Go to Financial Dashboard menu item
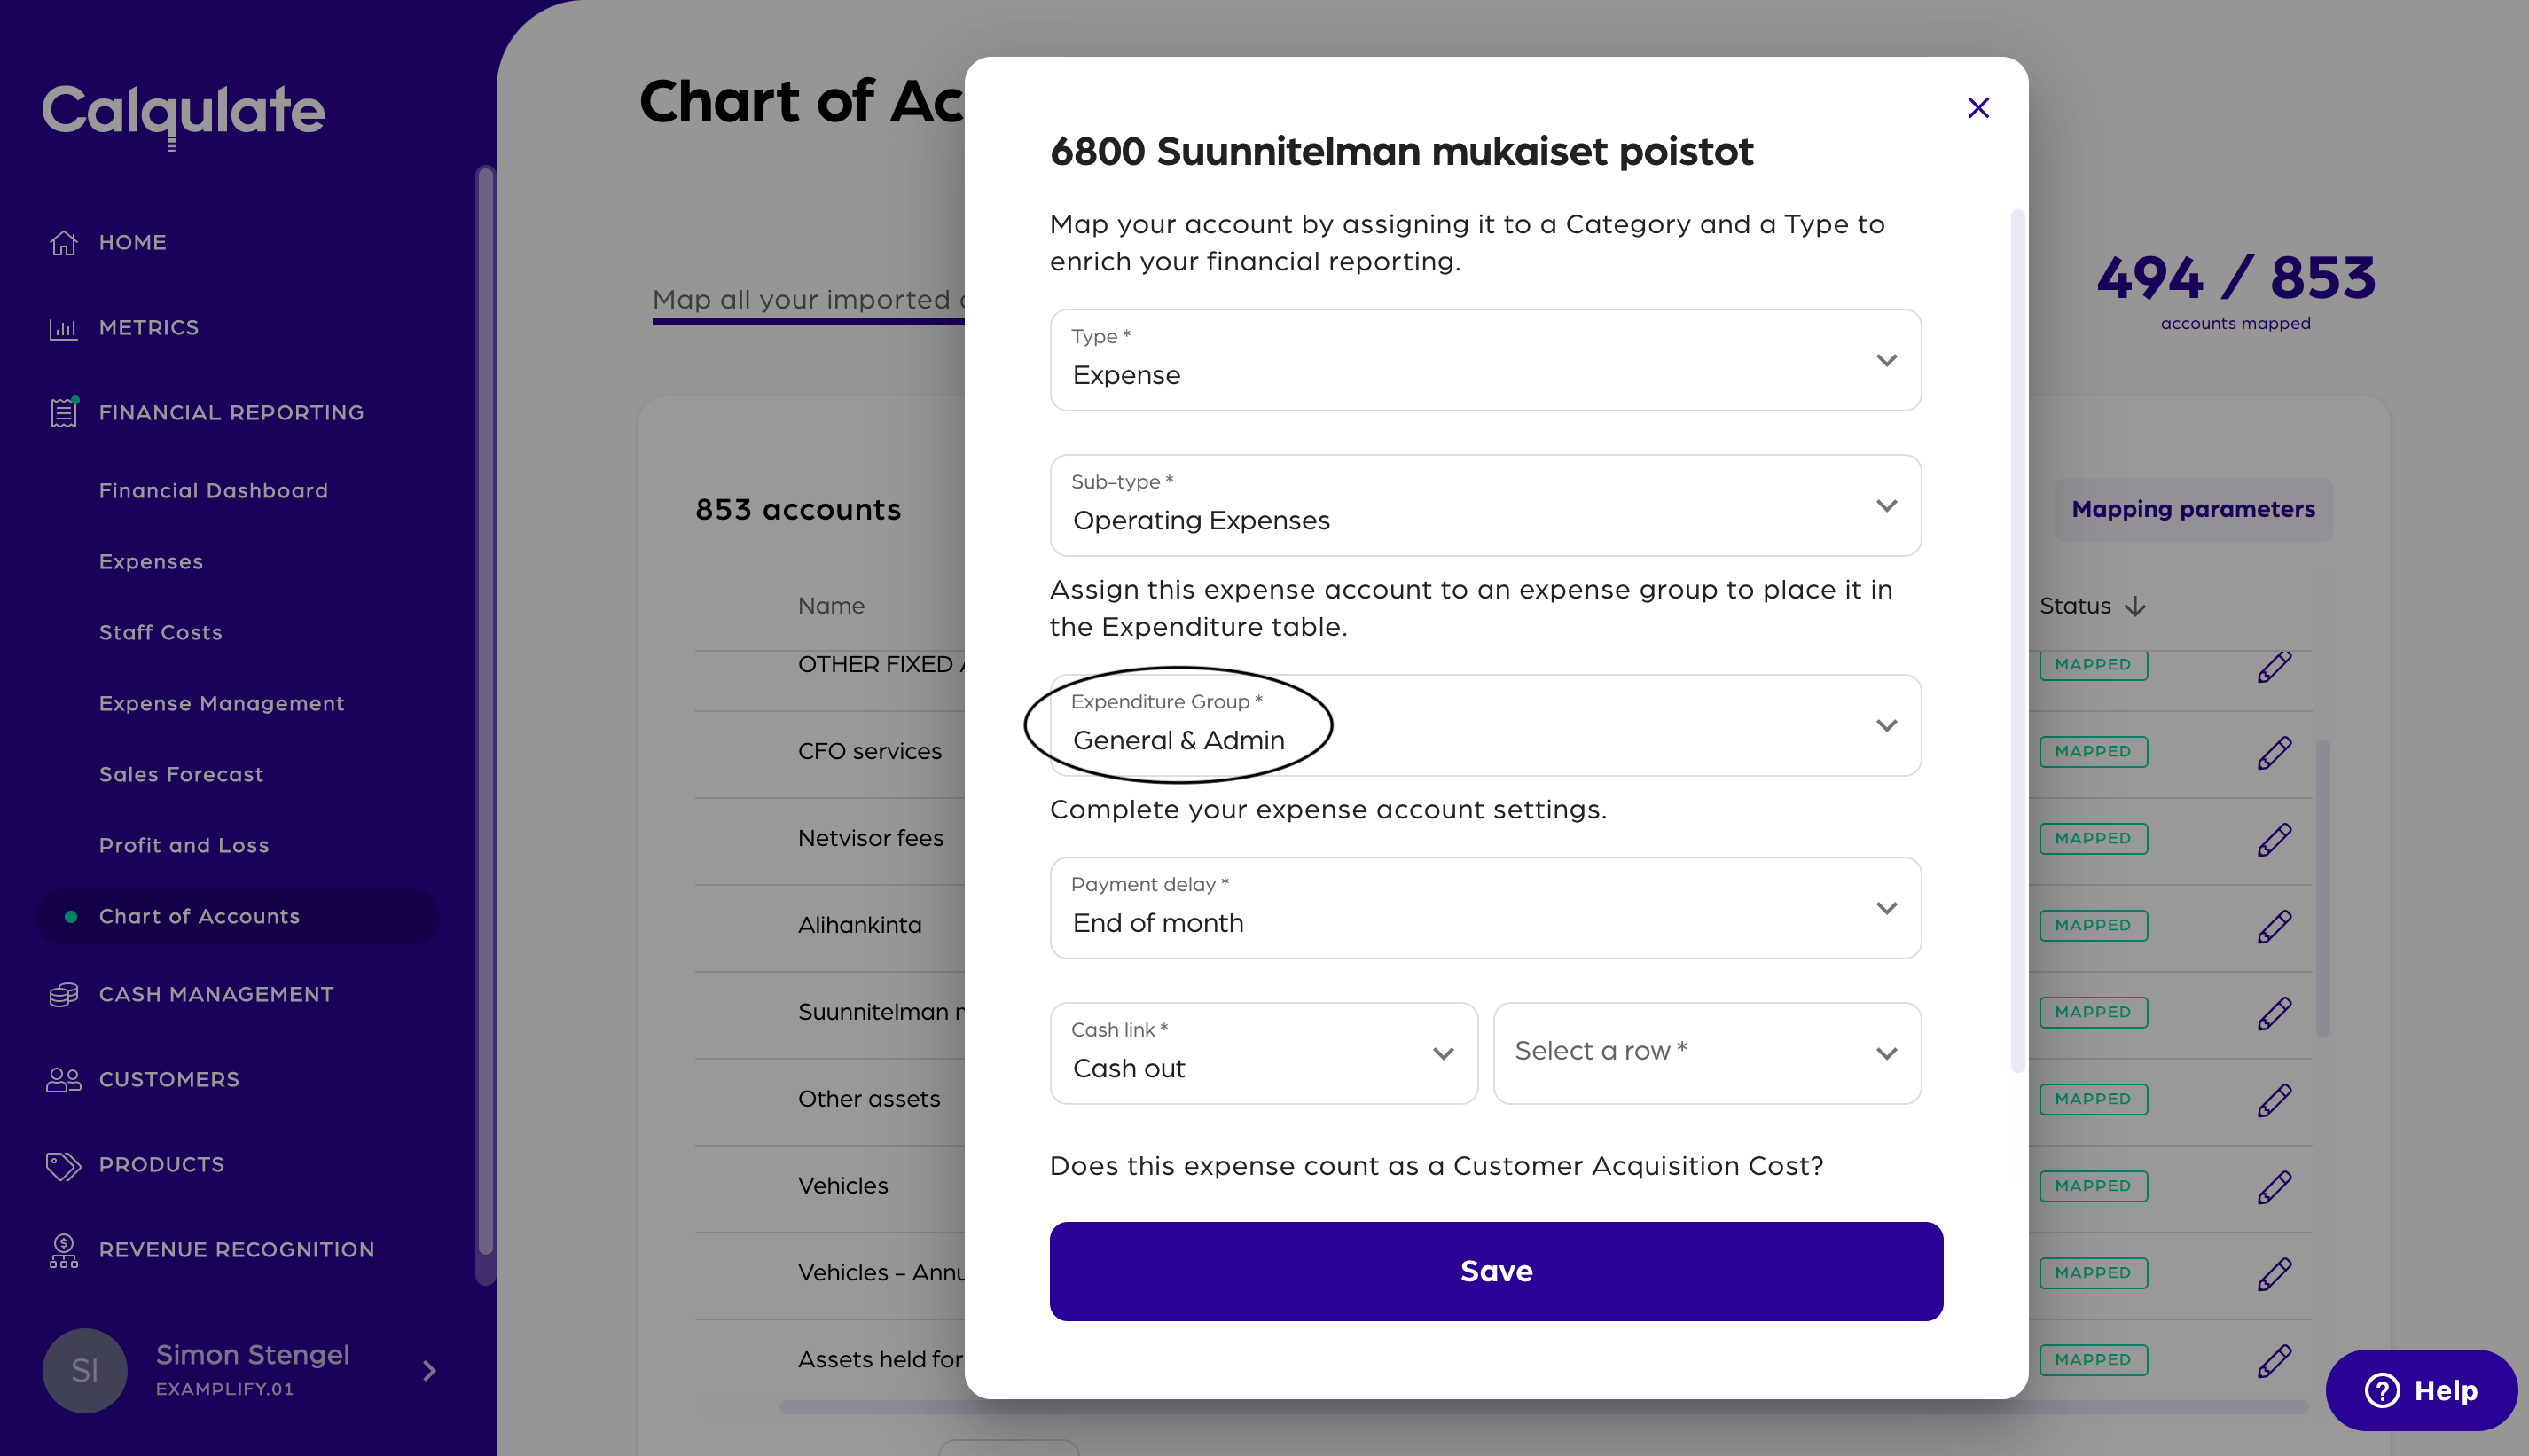Image resolution: width=2529 pixels, height=1456 pixels. click(x=213, y=491)
